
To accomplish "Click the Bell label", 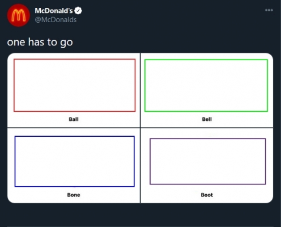I will coord(207,119).
